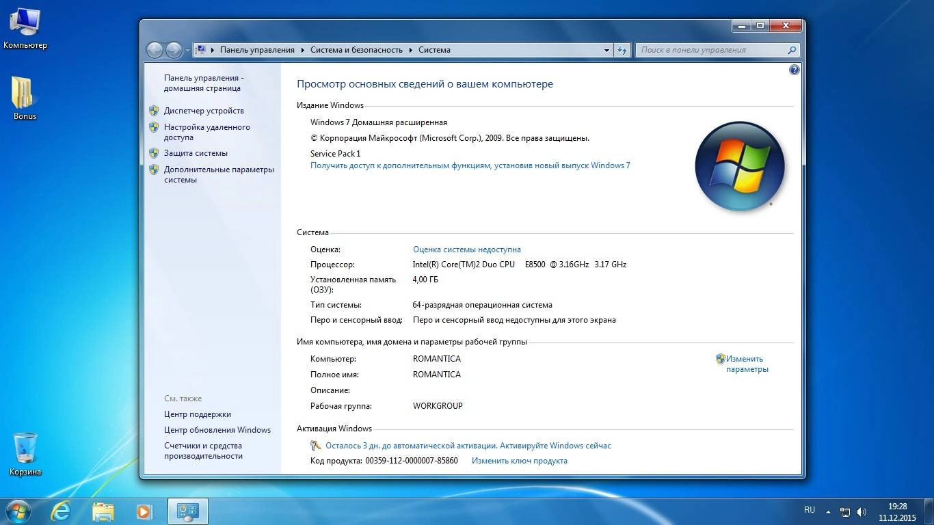Screen dimensions: 934x525
Task: Open Центр поддержки link
Action: [x=198, y=414]
